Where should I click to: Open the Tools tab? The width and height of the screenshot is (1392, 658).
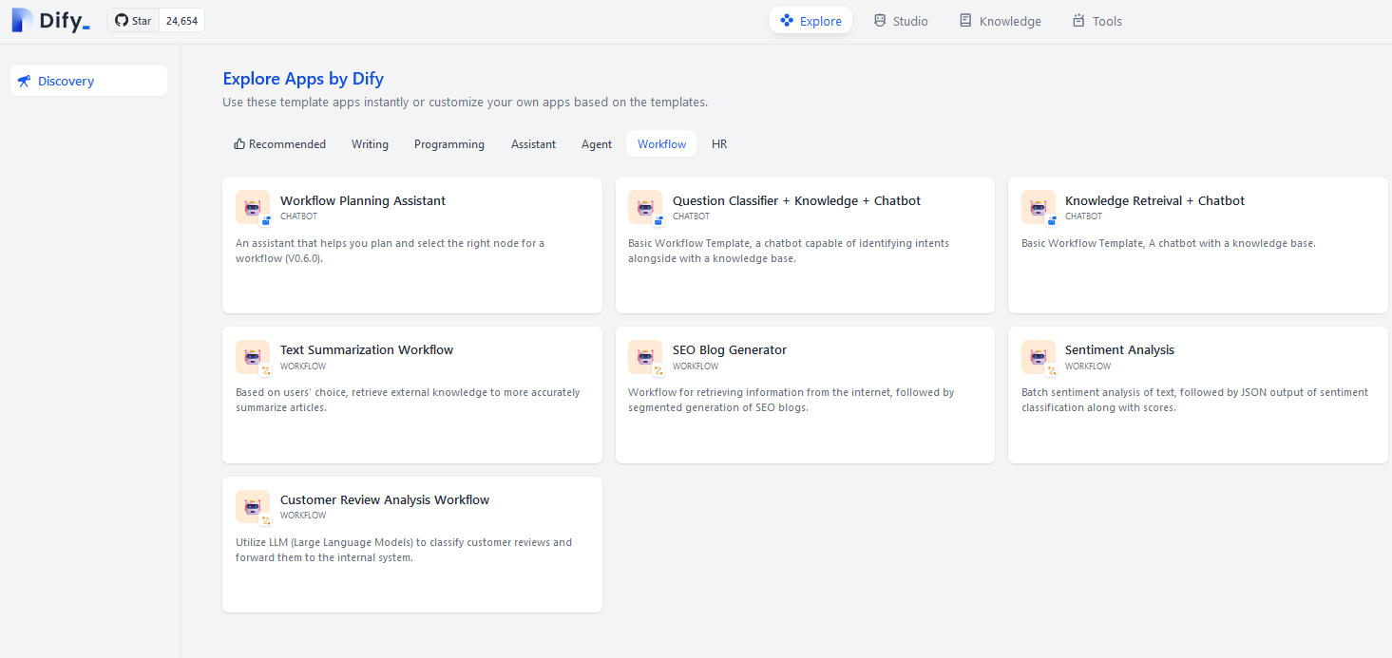coord(1096,21)
